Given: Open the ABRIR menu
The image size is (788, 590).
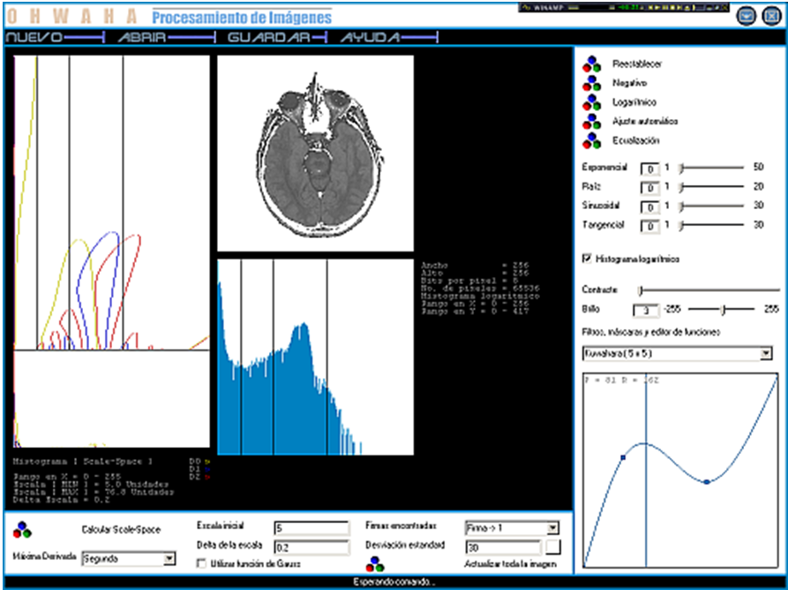Looking at the screenshot, I should (167, 37).
